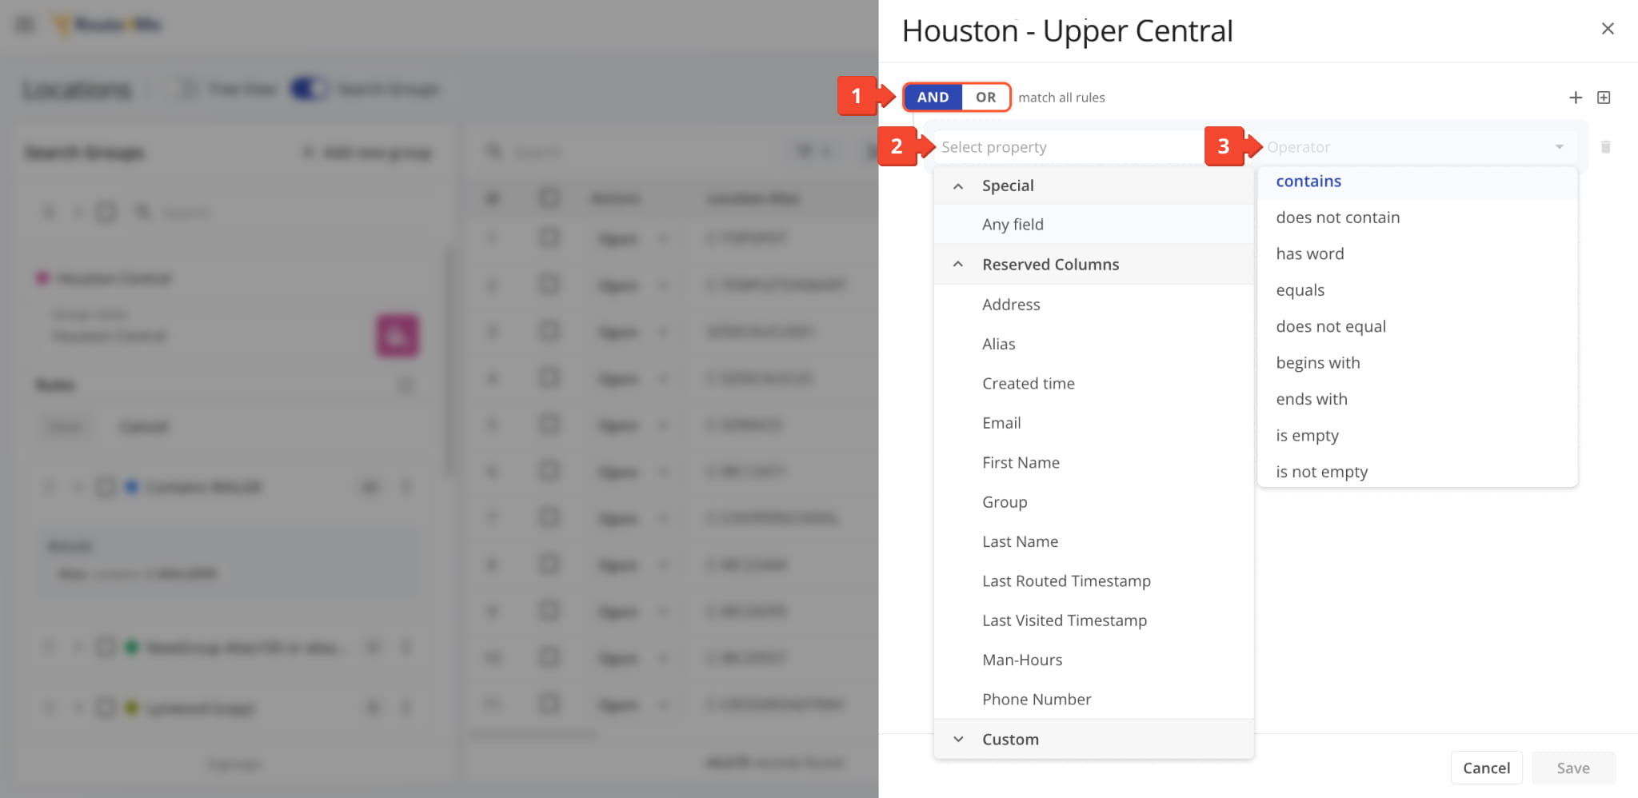
Task: Choose the Email property
Action: click(x=1093, y=423)
